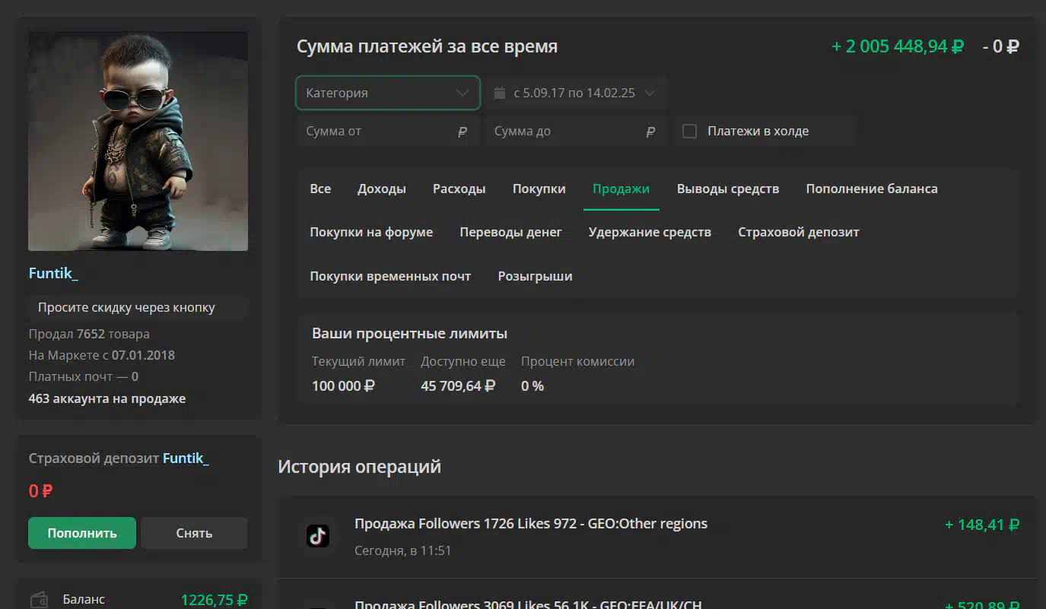
Task: Click the Процент комиссии value 0 %
Action: 533,385
